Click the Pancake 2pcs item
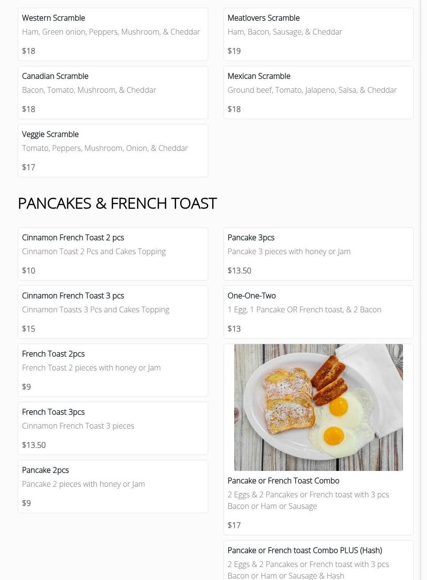Image resolution: width=427 pixels, height=580 pixels. pos(113,486)
